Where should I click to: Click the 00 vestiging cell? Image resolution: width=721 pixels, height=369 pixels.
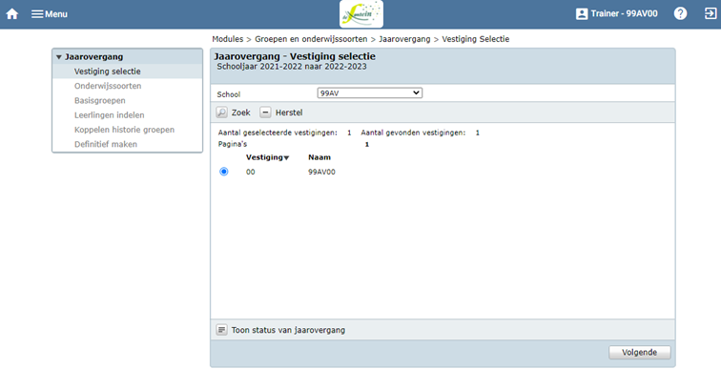(250, 172)
